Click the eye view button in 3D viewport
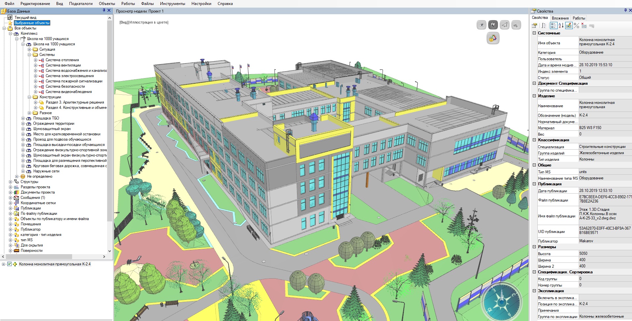The height and width of the screenshot is (321, 632). tap(481, 25)
